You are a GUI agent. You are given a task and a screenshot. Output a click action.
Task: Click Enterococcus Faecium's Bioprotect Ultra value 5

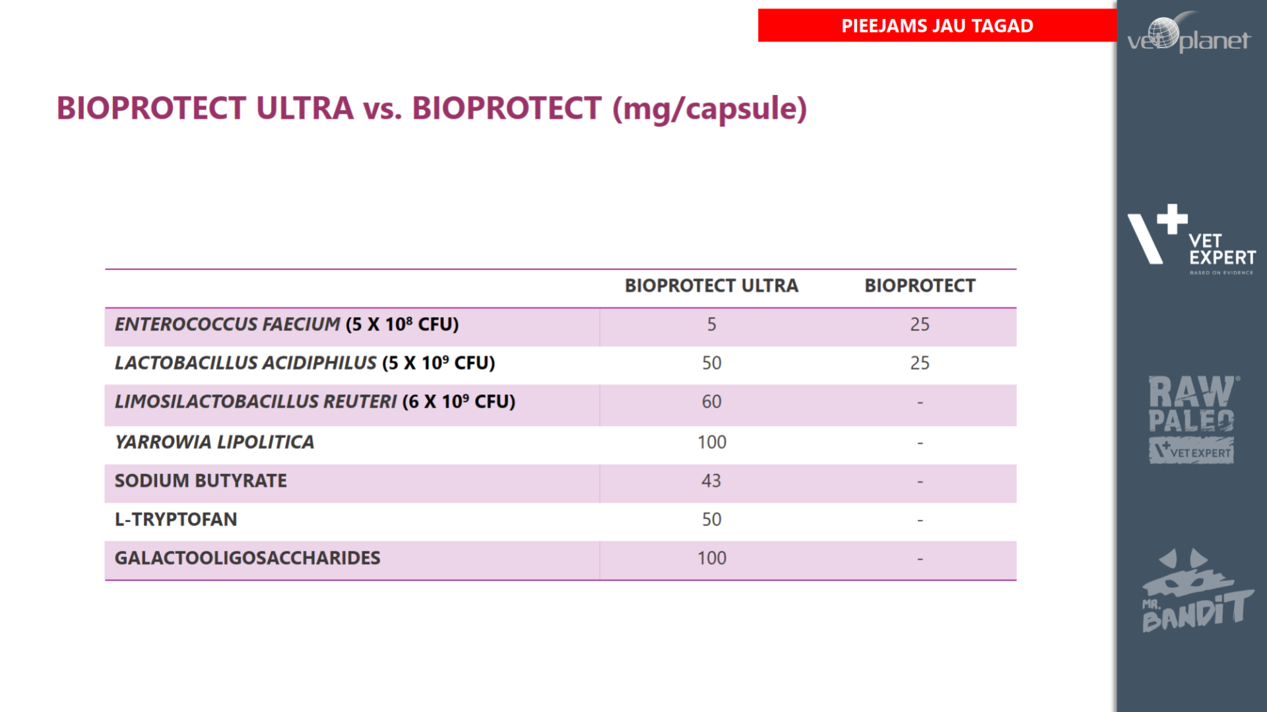(x=711, y=324)
